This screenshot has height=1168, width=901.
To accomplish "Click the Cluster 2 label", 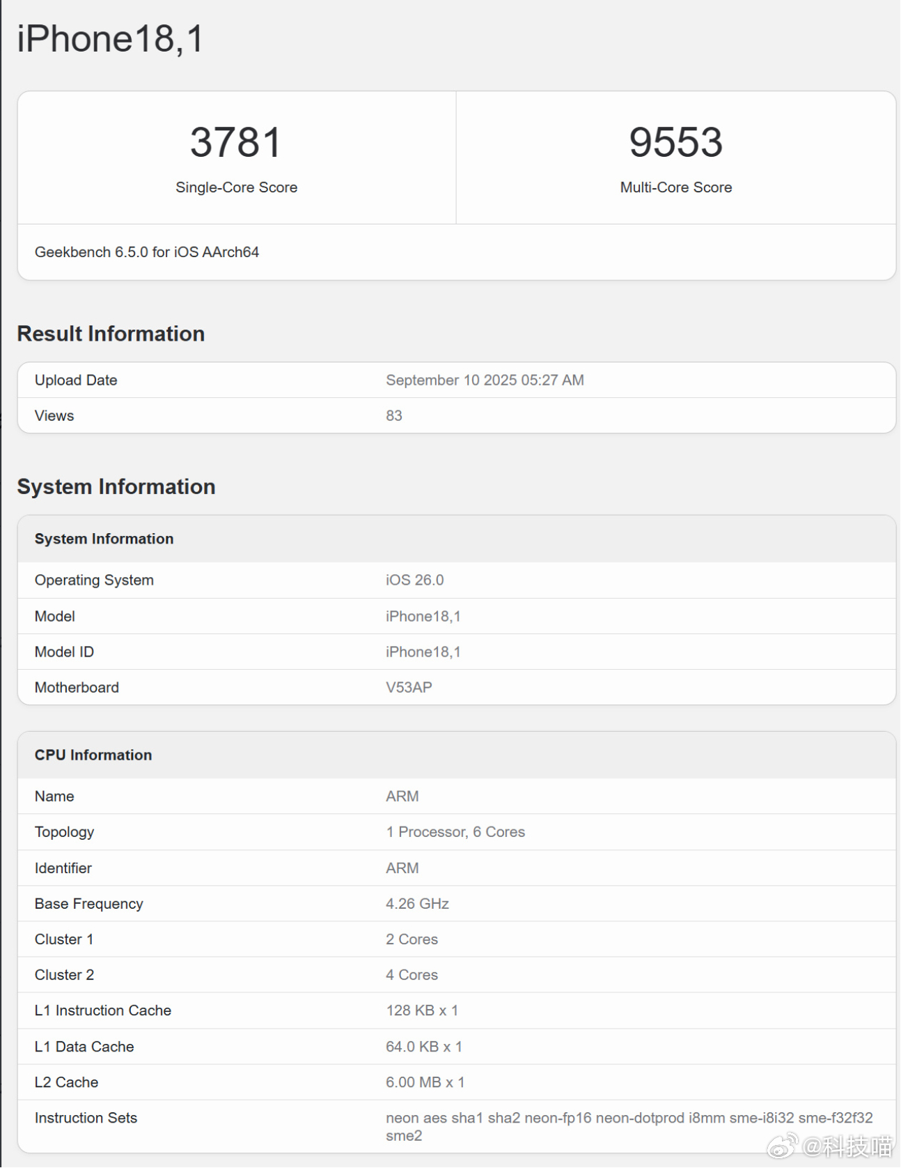I will pos(64,975).
